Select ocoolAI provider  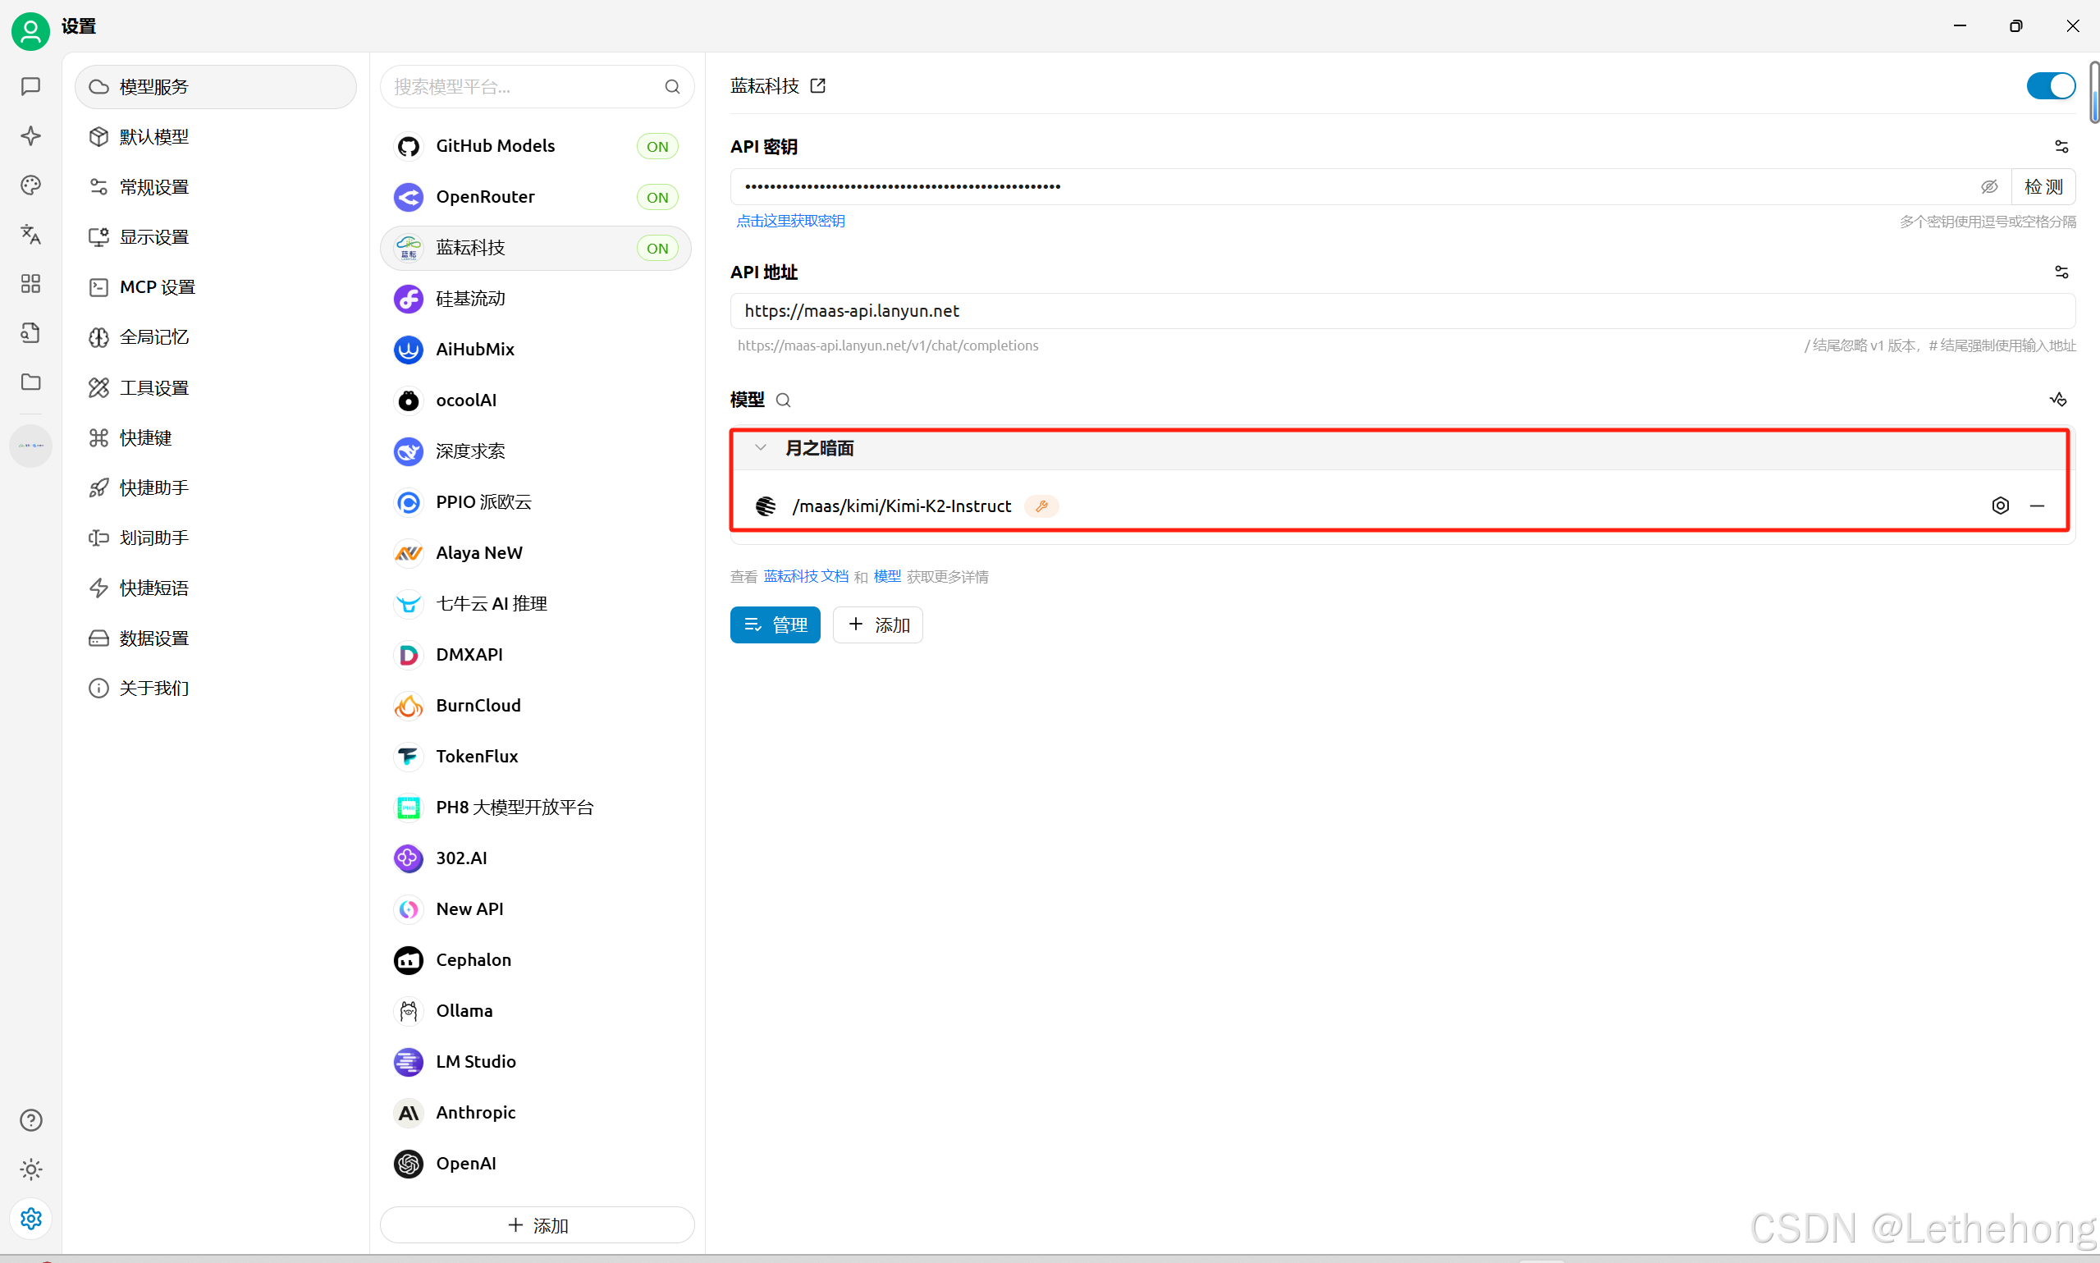tap(536, 400)
